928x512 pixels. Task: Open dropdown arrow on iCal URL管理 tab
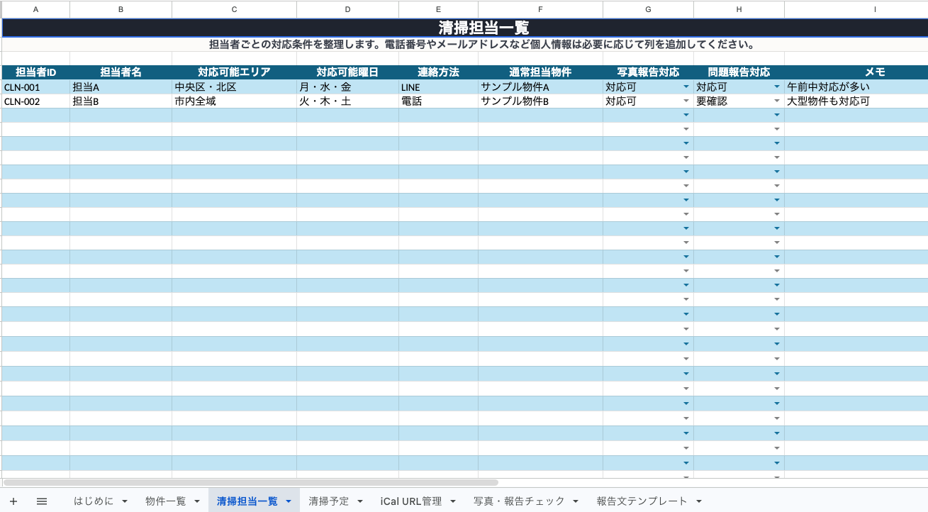(453, 501)
